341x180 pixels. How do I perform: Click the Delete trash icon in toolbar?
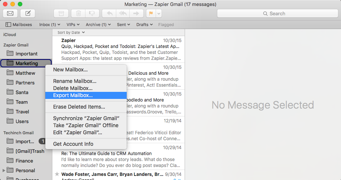coord(78,13)
